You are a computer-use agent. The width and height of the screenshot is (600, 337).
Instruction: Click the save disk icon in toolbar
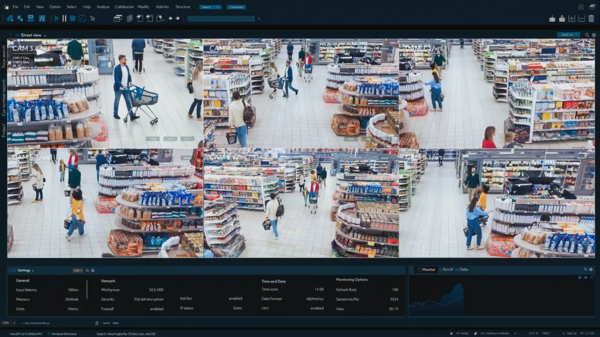31,18
